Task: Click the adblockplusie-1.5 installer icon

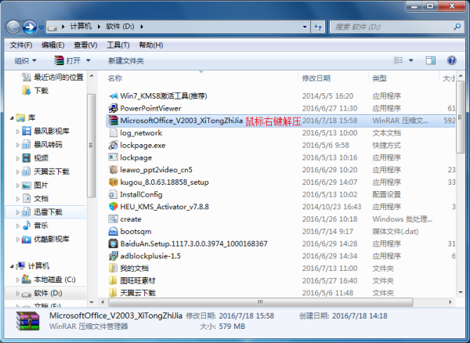Action: pyautogui.click(x=113, y=256)
